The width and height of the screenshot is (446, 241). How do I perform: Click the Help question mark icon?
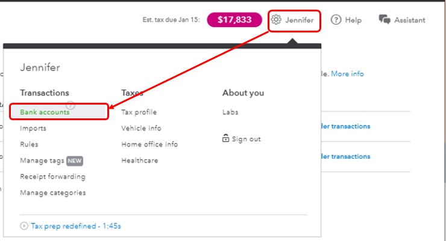tap(336, 20)
